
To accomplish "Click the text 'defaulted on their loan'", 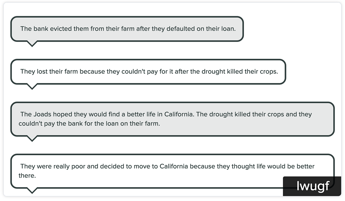I will click(201, 29).
